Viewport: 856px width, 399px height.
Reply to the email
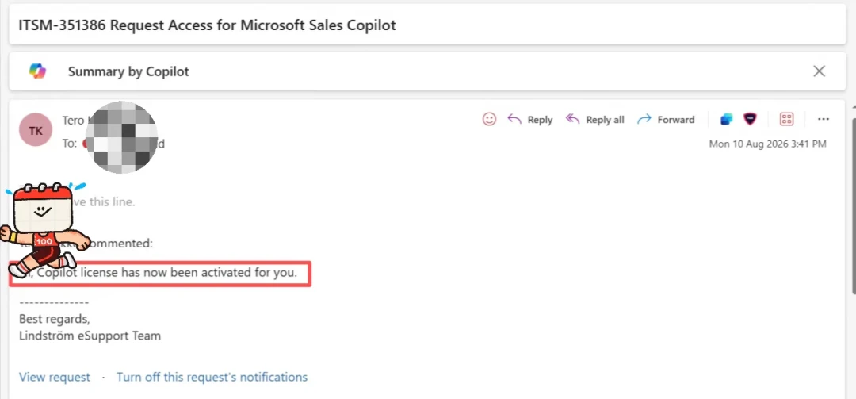tap(530, 119)
